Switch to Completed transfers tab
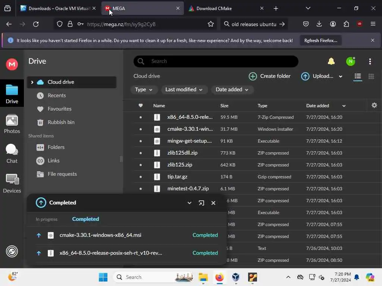The width and height of the screenshot is (382, 286). [85, 219]
